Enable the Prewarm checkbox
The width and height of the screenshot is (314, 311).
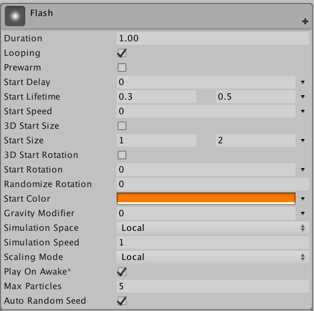pyautogui.click(x=122, y=68)
